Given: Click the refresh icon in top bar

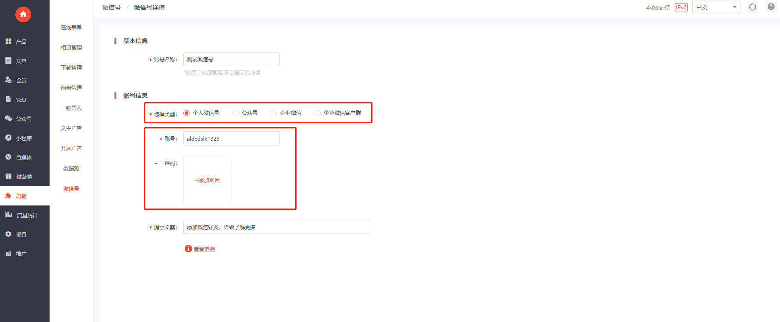Looking at the screenshot, I should (752, 7).
